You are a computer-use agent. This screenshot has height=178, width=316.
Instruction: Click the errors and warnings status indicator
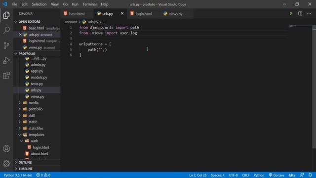click(x=43, y=175)
